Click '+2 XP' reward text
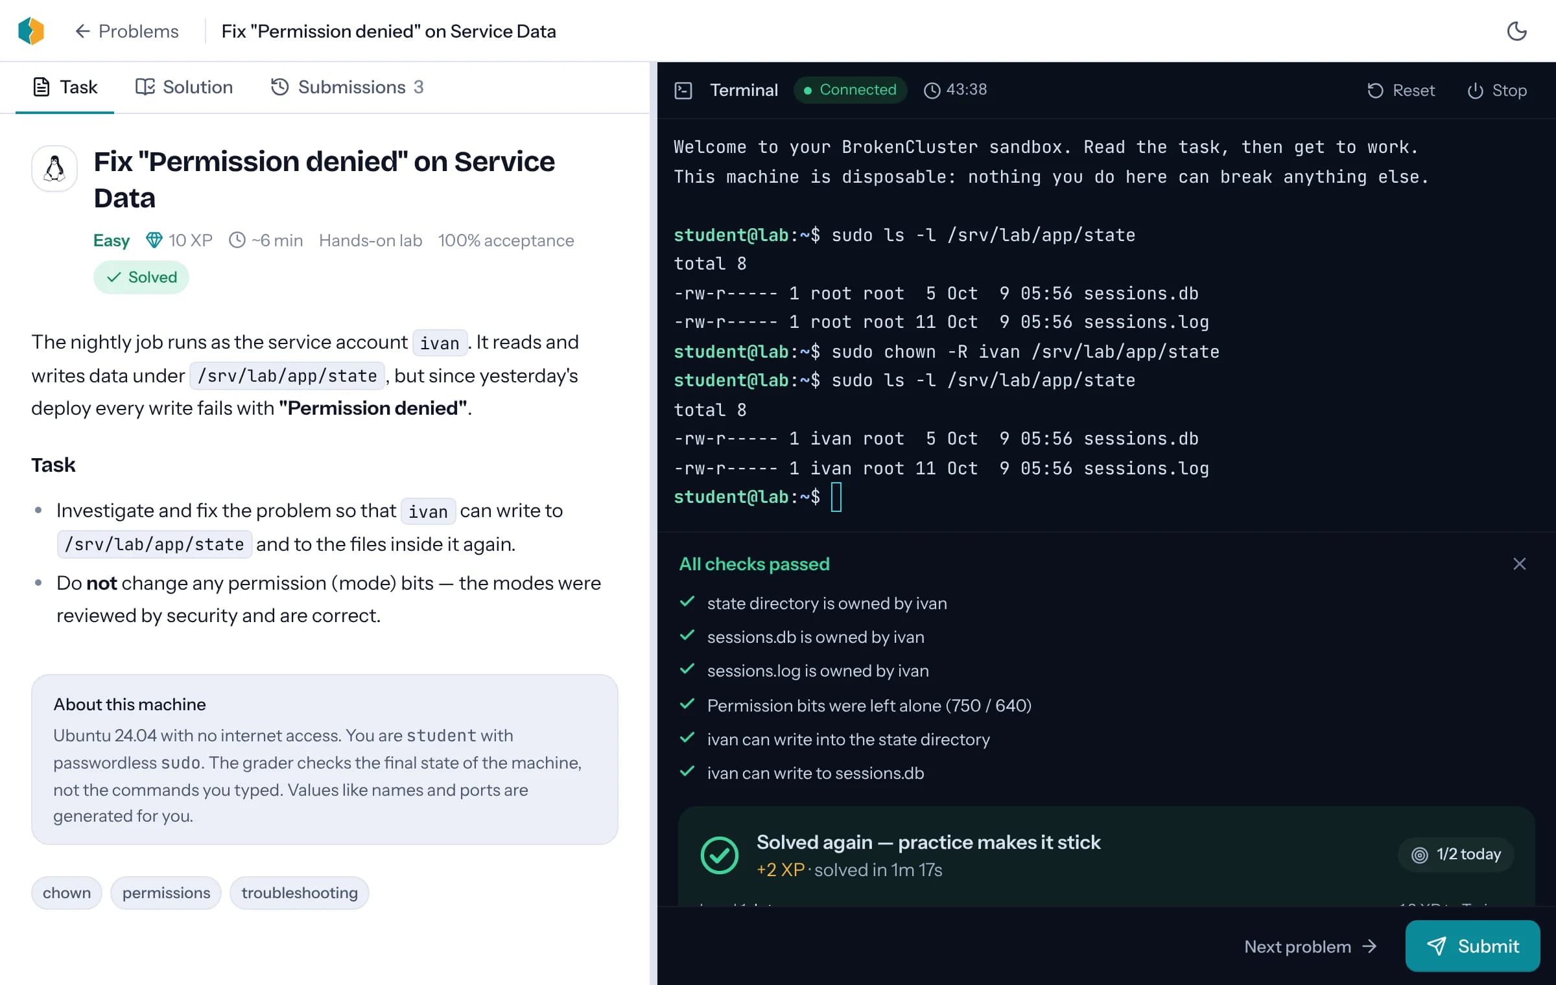Image resolution: width=1556 pixels, height=985 pixels. (x=781, y=870)
